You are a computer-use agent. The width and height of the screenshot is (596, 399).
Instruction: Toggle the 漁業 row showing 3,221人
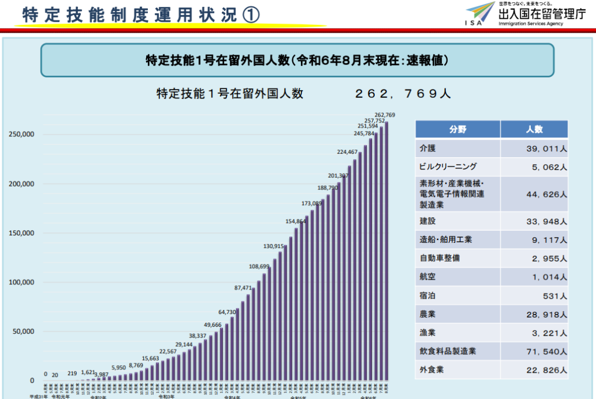(x=492, y=332)
